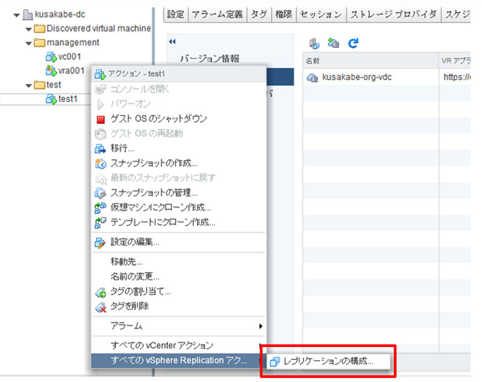The image size is (482, 382).
Task: Choose 設定の編集... from context menu
Action: pos(178,242)
